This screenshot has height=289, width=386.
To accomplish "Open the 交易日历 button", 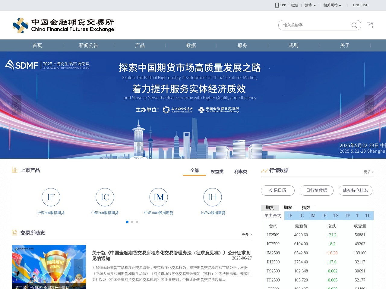I will (277, 191).
